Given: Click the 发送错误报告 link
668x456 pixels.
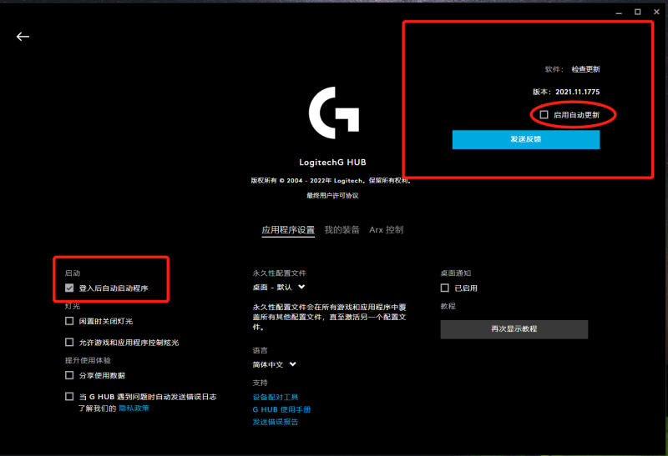Looking at the screenshot, I should tap(276, 422).
